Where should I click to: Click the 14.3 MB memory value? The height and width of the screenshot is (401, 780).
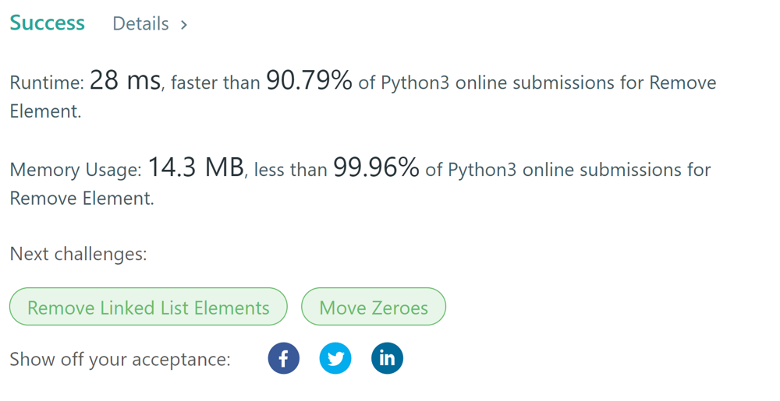(x=196, y=168)
